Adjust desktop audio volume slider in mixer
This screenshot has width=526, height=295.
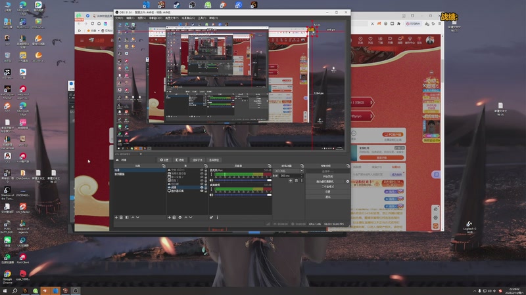tap(243, 195)
